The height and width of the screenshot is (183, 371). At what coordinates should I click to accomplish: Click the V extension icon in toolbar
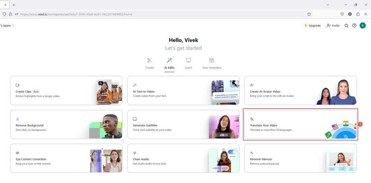pyautogui.click(x=350, y=14)
